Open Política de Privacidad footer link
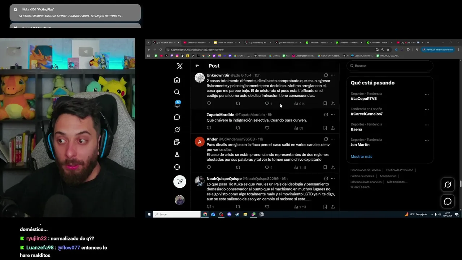Image resolution: width=462 pixels, height=260 pixels. [400, 170]
